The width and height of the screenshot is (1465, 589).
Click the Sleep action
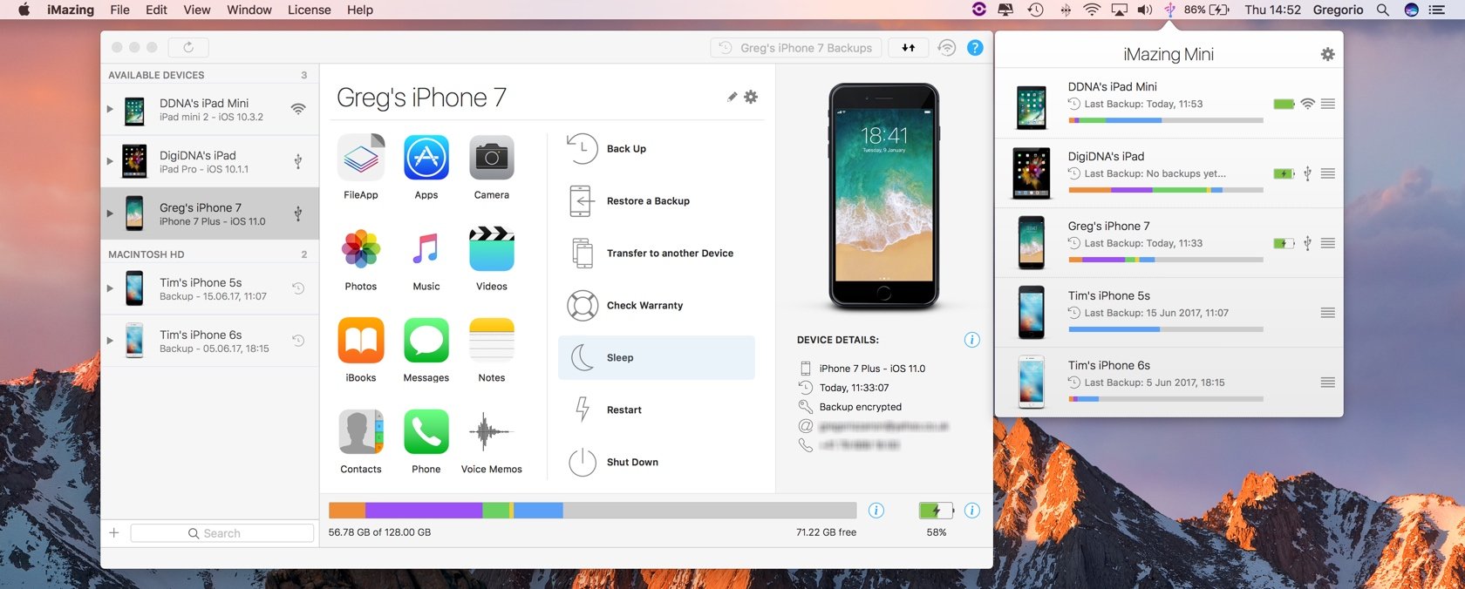point(657,357)
